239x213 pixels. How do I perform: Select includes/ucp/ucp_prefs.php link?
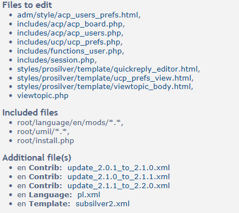(69, 42)
